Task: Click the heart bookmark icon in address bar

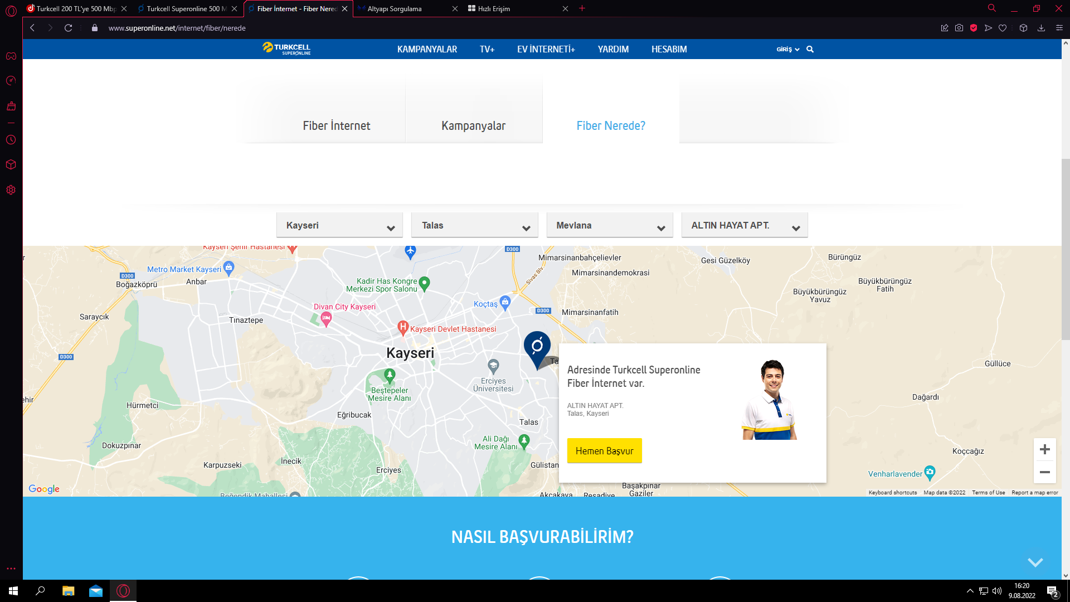Action: (x=1003, y=28)
